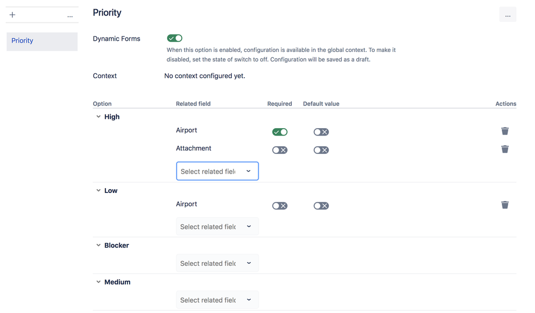
Task: Disable the Dynamic Forms toggle
Action: 174,38
